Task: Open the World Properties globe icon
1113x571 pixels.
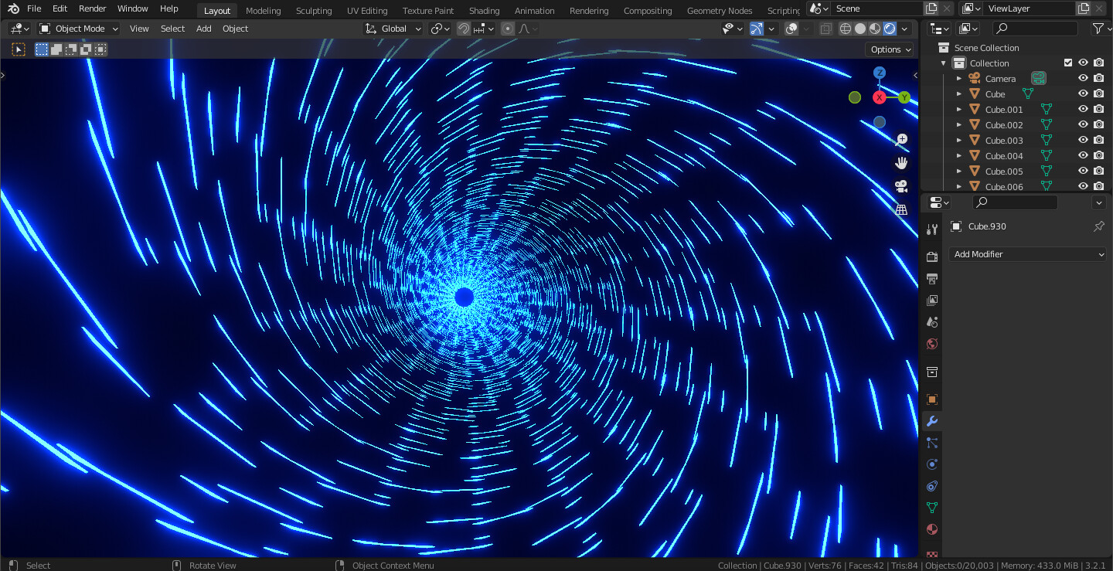Action: point(932,345)
